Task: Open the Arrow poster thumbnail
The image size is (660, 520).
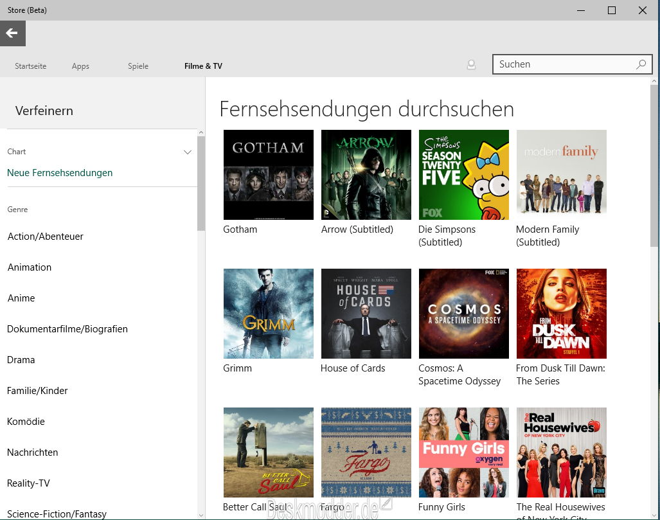Action: (366, 175)
